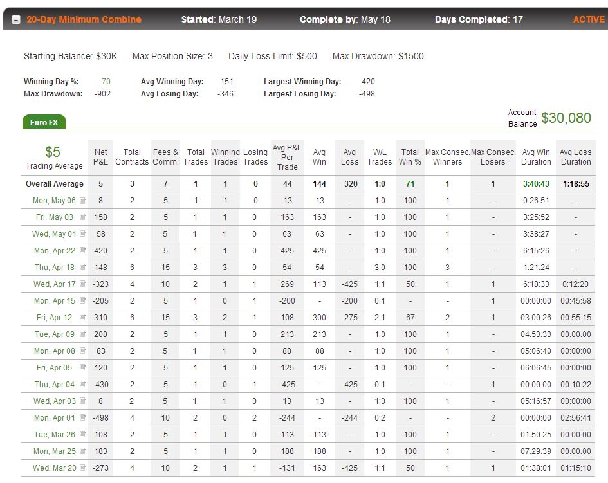Screen dimensions: 608x483
Task: Open the Mon, Apr 15 date link
Action: [x=55, y=301]
